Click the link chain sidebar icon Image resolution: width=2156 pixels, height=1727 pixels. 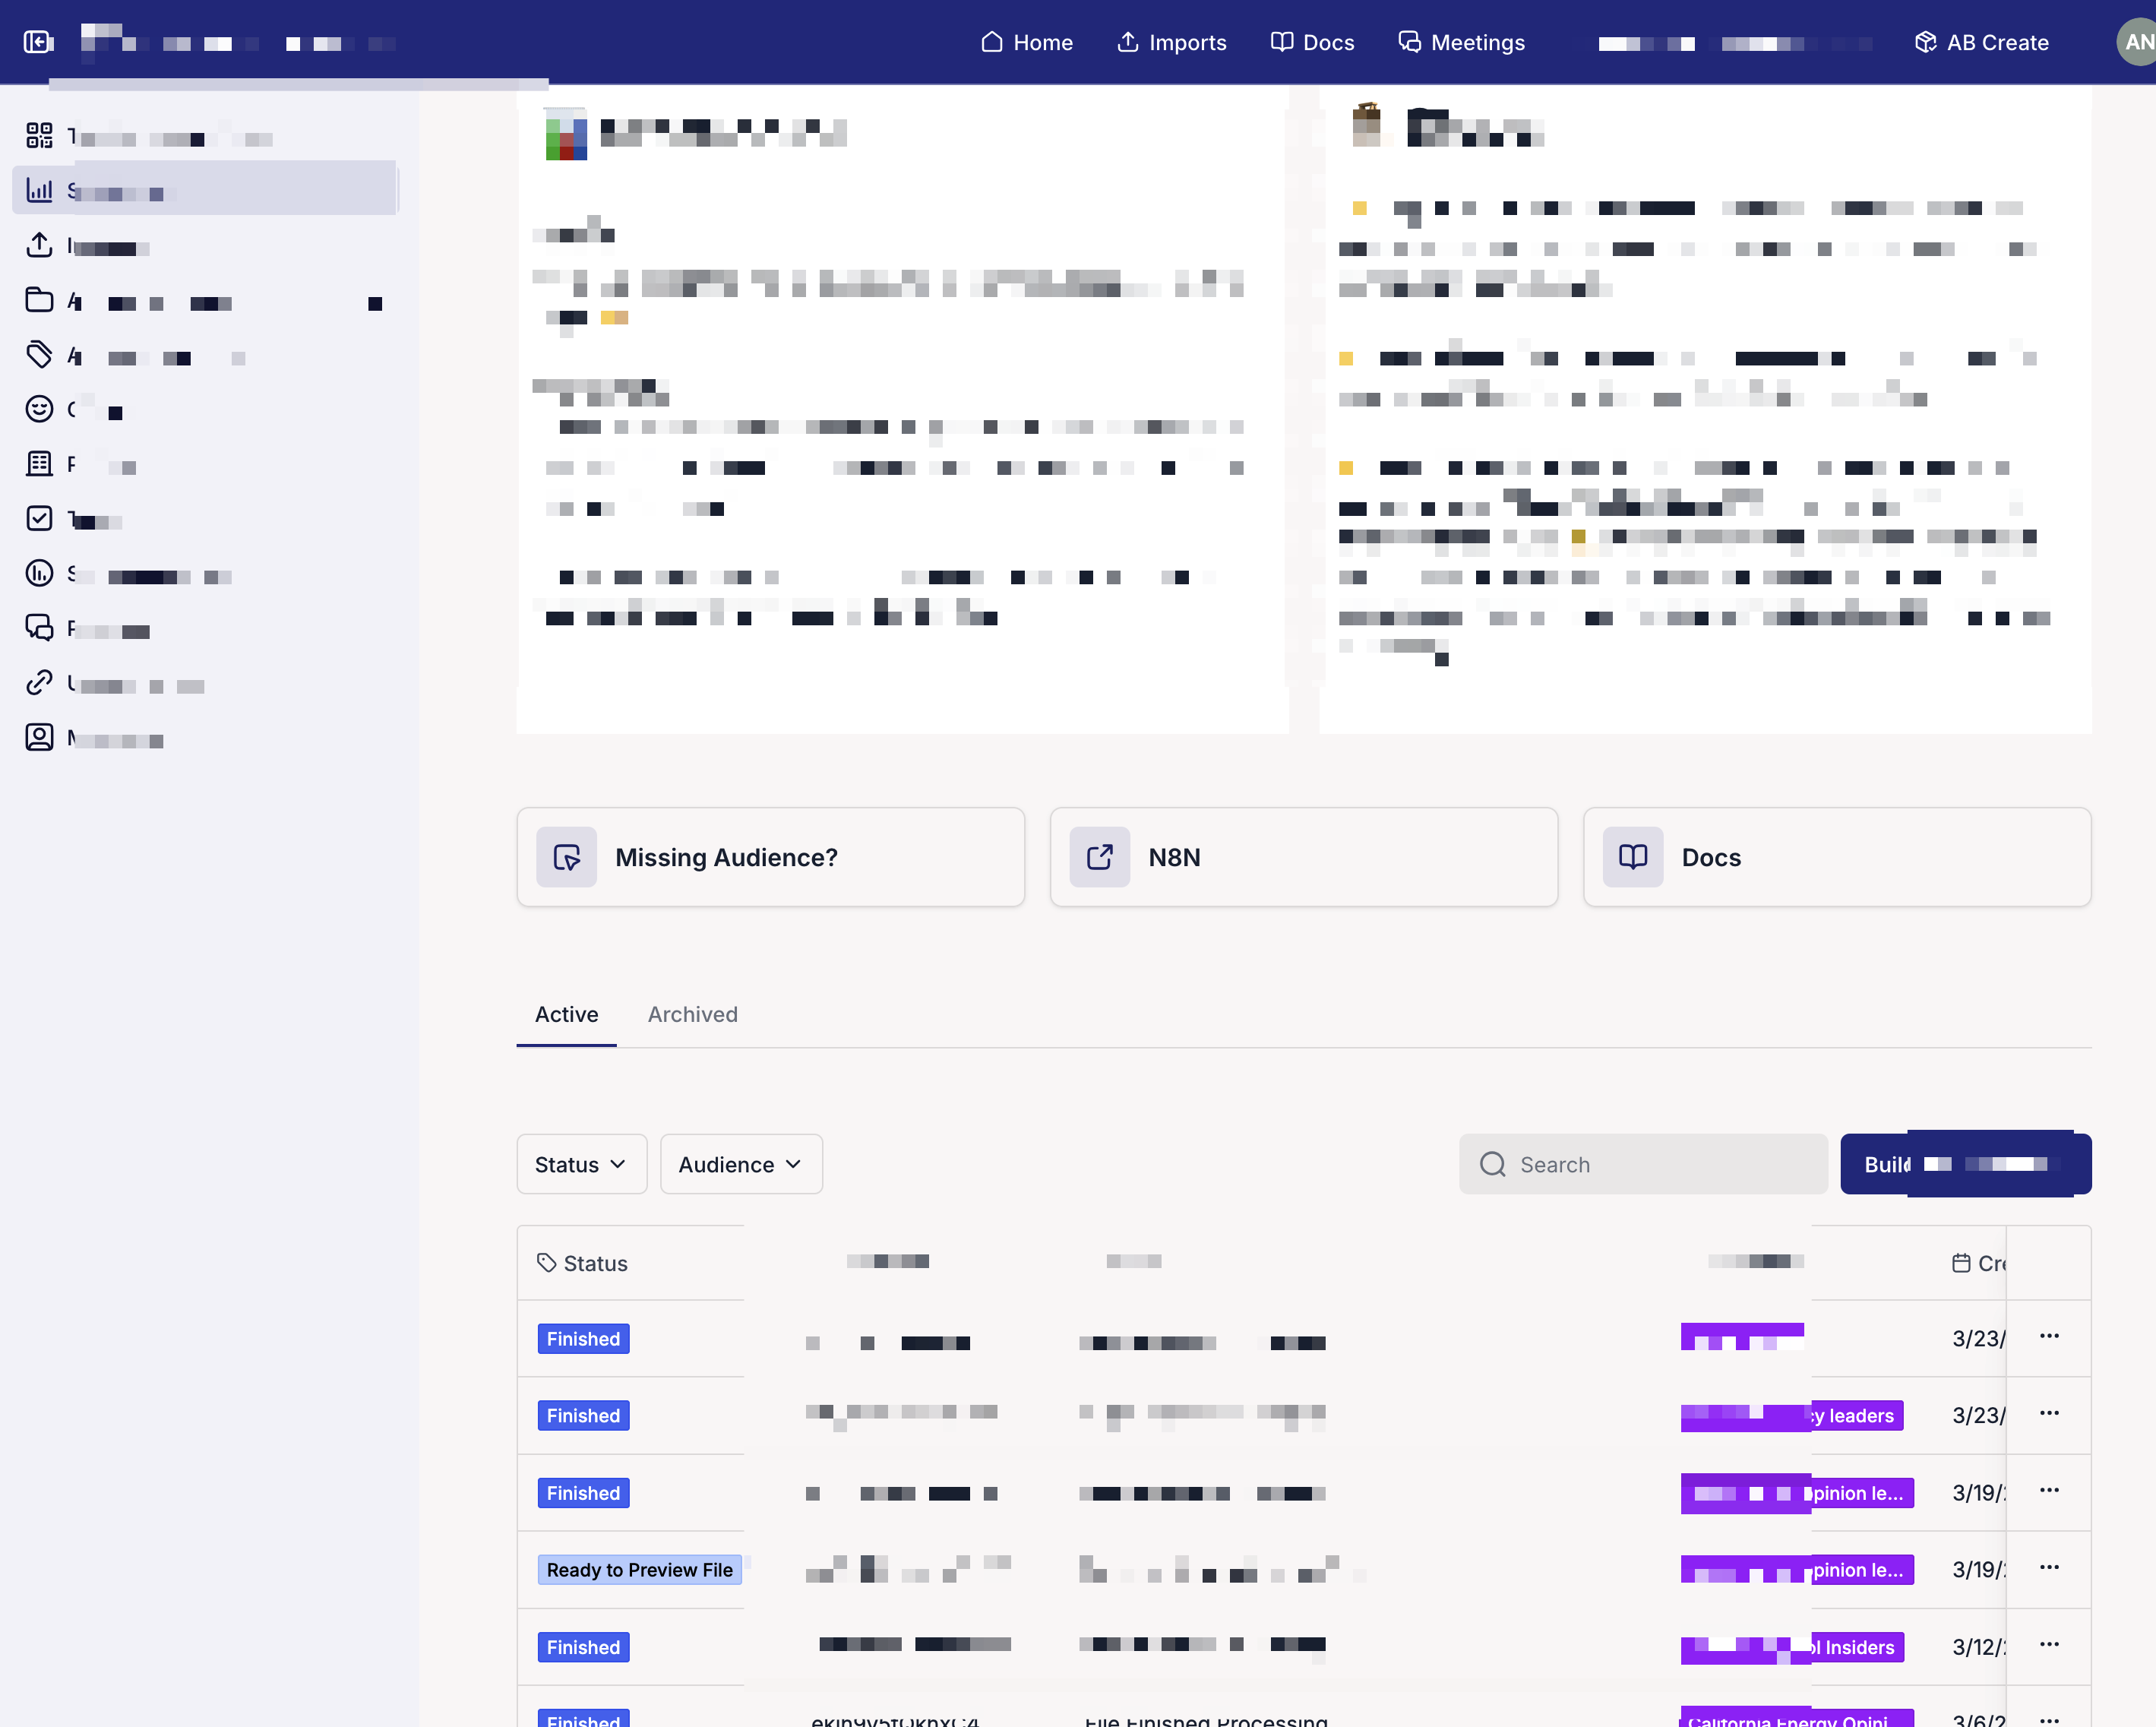pos(39,683)
